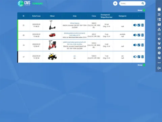
Task: Open the hamburger lines icon in the sidebar
Action: point(159,15)
